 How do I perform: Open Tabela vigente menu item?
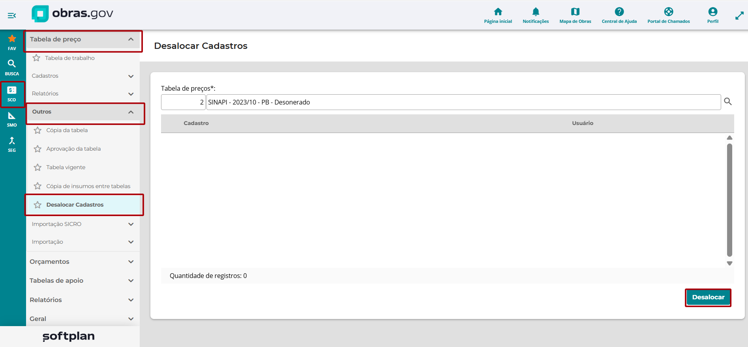(66, 167)
